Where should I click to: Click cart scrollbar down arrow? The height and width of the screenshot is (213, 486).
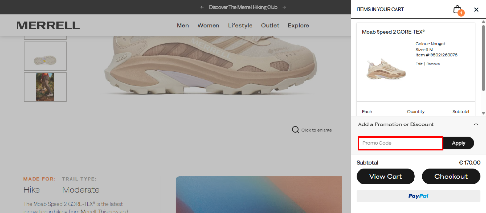(x=483, y=113)
